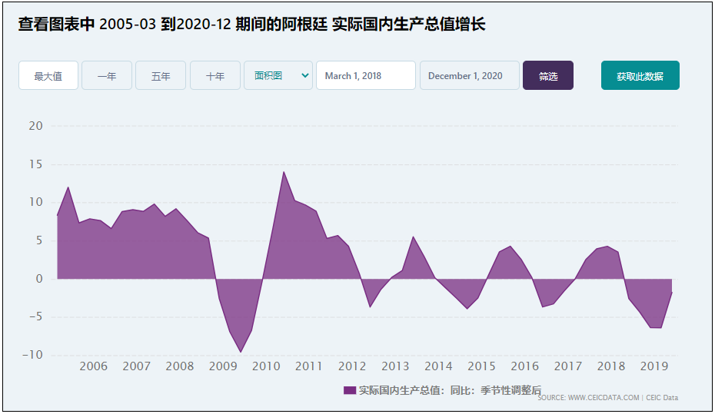Click the 20 label on the y-axis
Image resolution: width=715 pixels, height=414 pixels.
tap(35, 126)
